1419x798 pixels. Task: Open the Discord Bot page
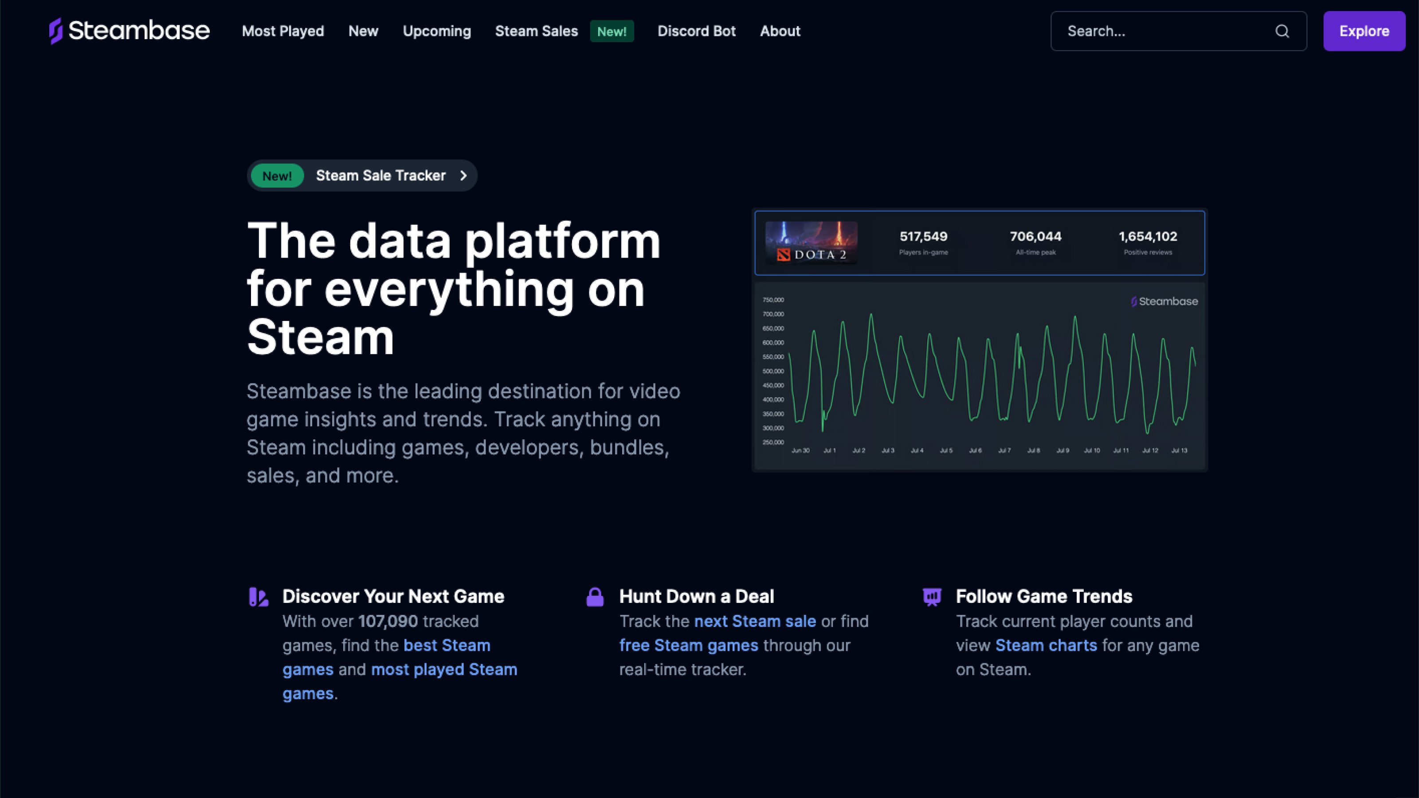click(696, 31)
